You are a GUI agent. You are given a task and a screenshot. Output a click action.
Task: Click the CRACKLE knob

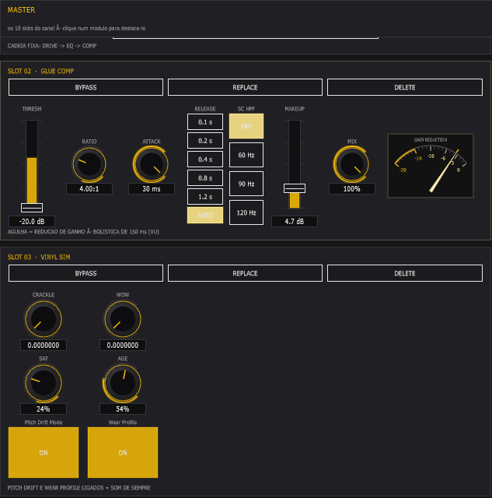pyautogui.click(x=44, y=319)
